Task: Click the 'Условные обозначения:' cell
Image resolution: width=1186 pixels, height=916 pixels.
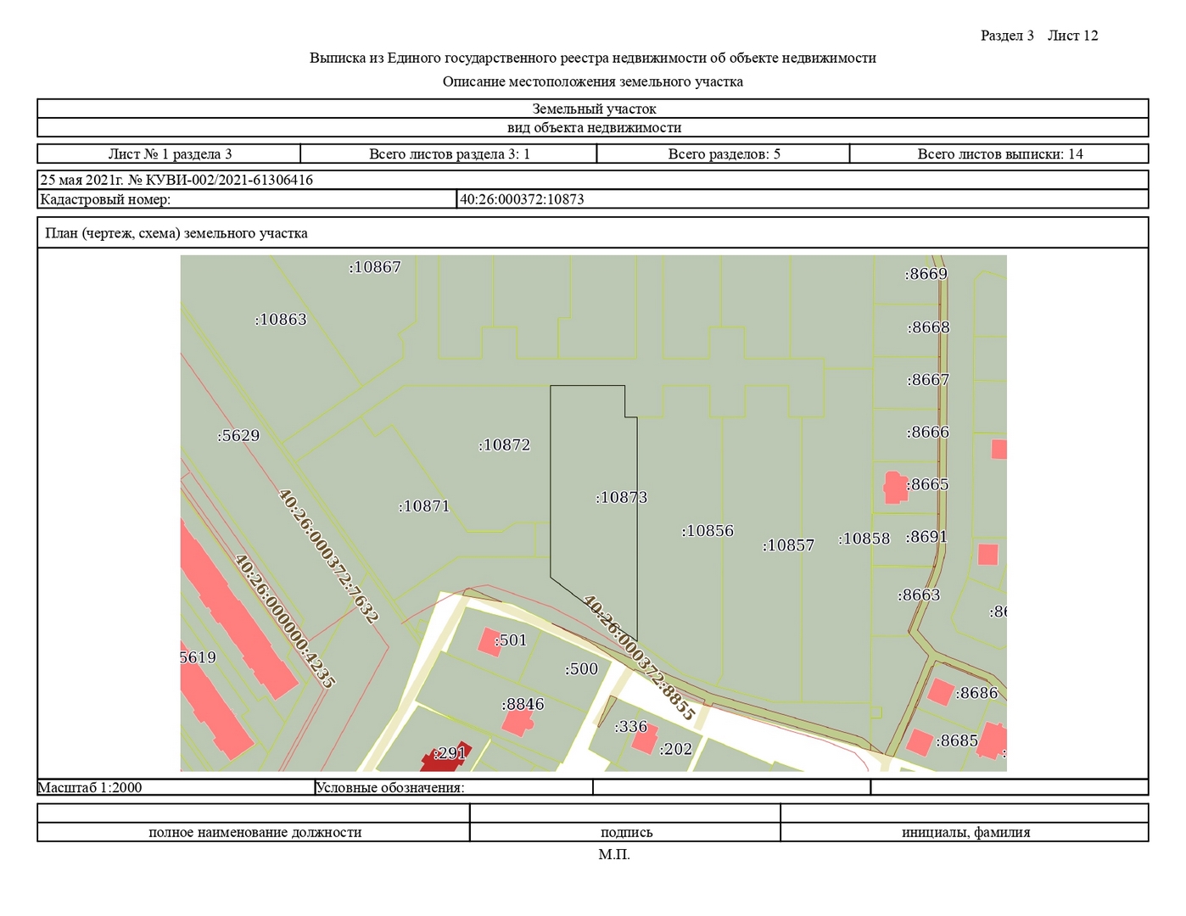Action: coord(389,787)
